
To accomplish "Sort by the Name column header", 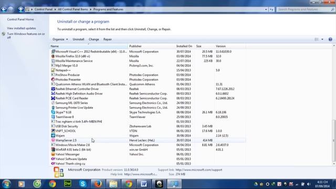I will [x=89, y=46].
